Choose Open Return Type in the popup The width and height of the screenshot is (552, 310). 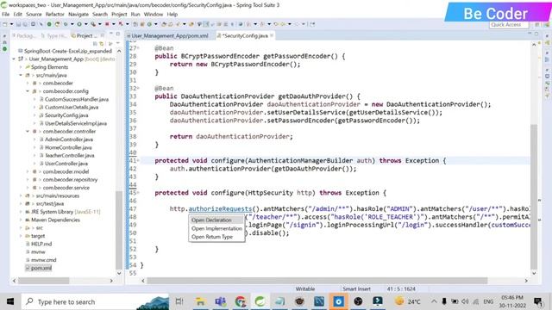[x=216, y=237]
